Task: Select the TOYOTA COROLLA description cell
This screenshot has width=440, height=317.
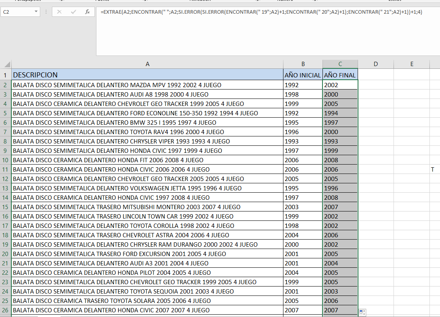Action: (147, 226)
